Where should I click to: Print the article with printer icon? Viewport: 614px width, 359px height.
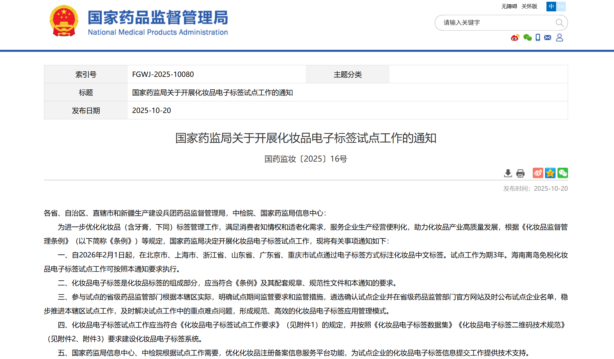pyautogui.click(x=520, y=173)
